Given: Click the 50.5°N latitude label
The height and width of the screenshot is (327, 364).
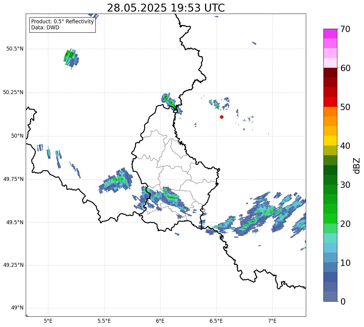Looking at the screenshot, I should click(x=15, y=49).
